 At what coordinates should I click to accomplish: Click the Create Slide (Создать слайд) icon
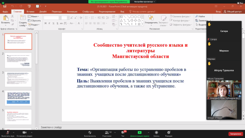point(23,18)
